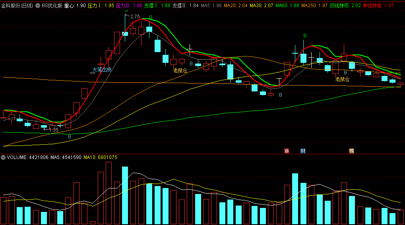Select the last candlestick on the right edge

pos(401,84)
